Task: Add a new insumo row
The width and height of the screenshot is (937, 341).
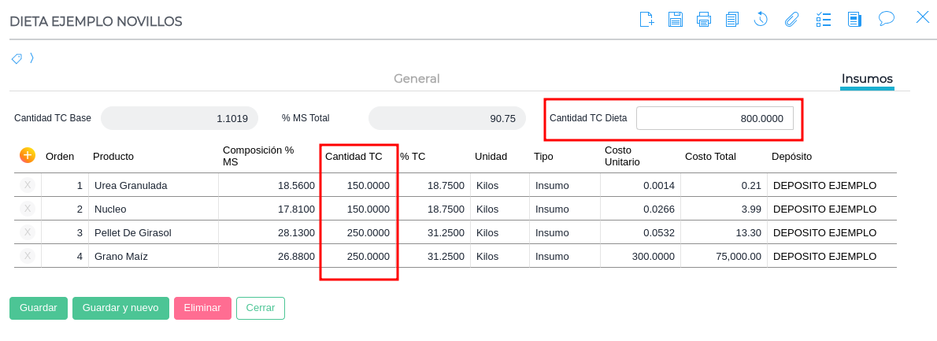Action: coord(28,155)
